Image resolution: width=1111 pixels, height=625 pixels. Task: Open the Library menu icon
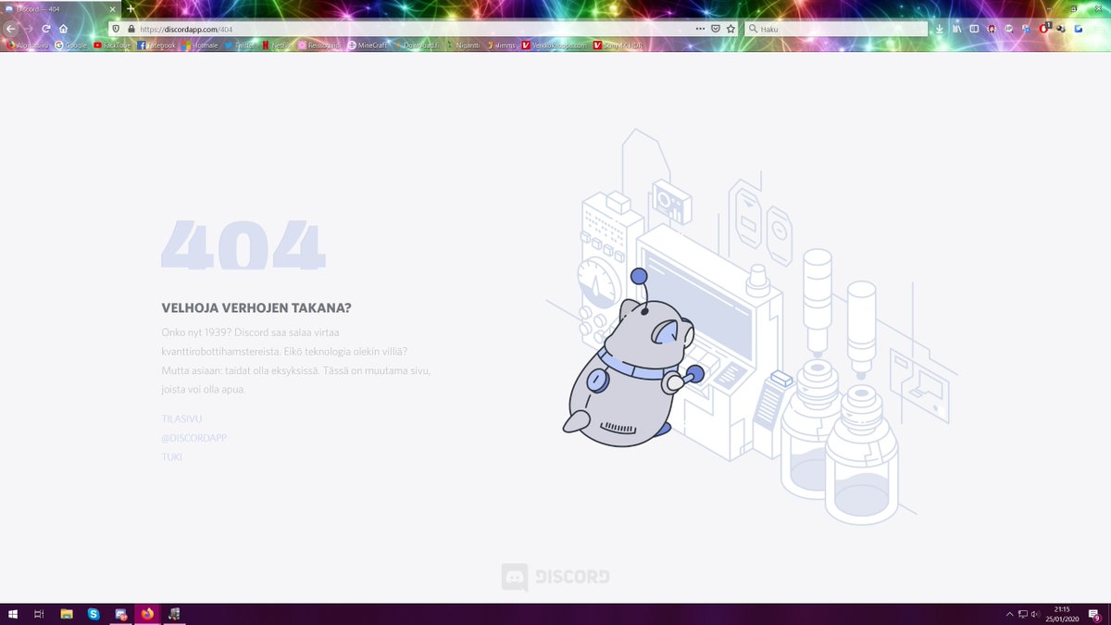[956, 29]
